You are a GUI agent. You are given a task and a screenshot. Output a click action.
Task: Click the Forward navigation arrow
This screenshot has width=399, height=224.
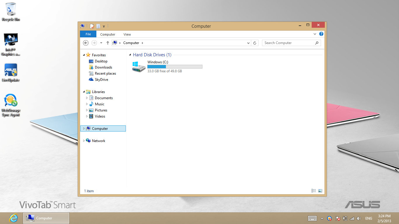tap(94, 43)
